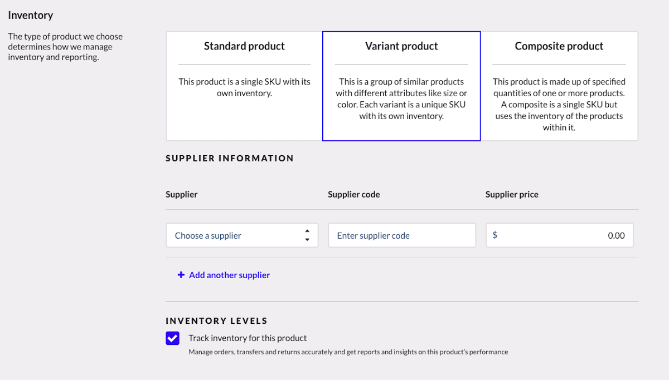Click the Manage orders, transfers and returns help text
The width and height of the screenshot is (669, 380).
[x=348, y=352]
